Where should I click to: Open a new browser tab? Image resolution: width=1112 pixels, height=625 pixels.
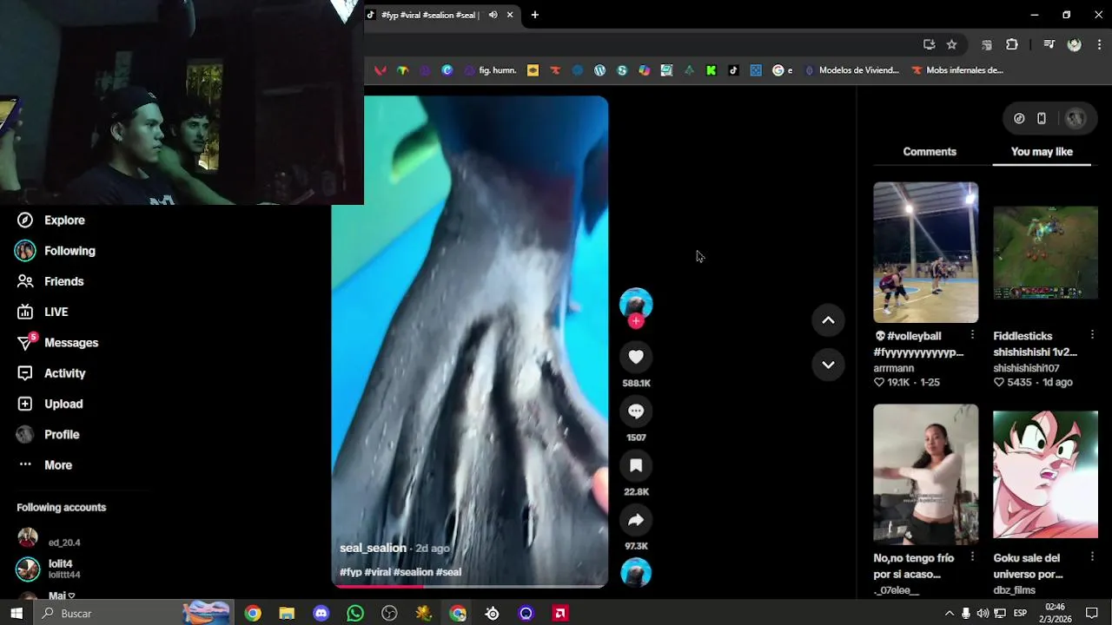pyautogui.click(x=535, y=15)
